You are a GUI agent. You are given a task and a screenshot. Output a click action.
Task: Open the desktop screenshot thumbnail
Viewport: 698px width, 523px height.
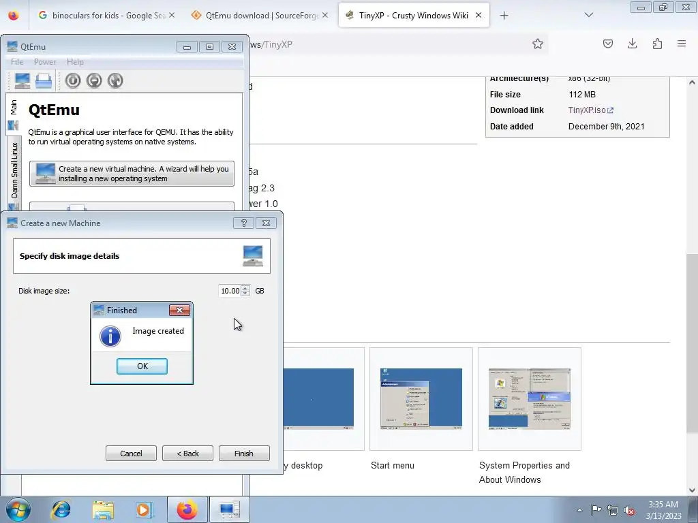(318, 399)
